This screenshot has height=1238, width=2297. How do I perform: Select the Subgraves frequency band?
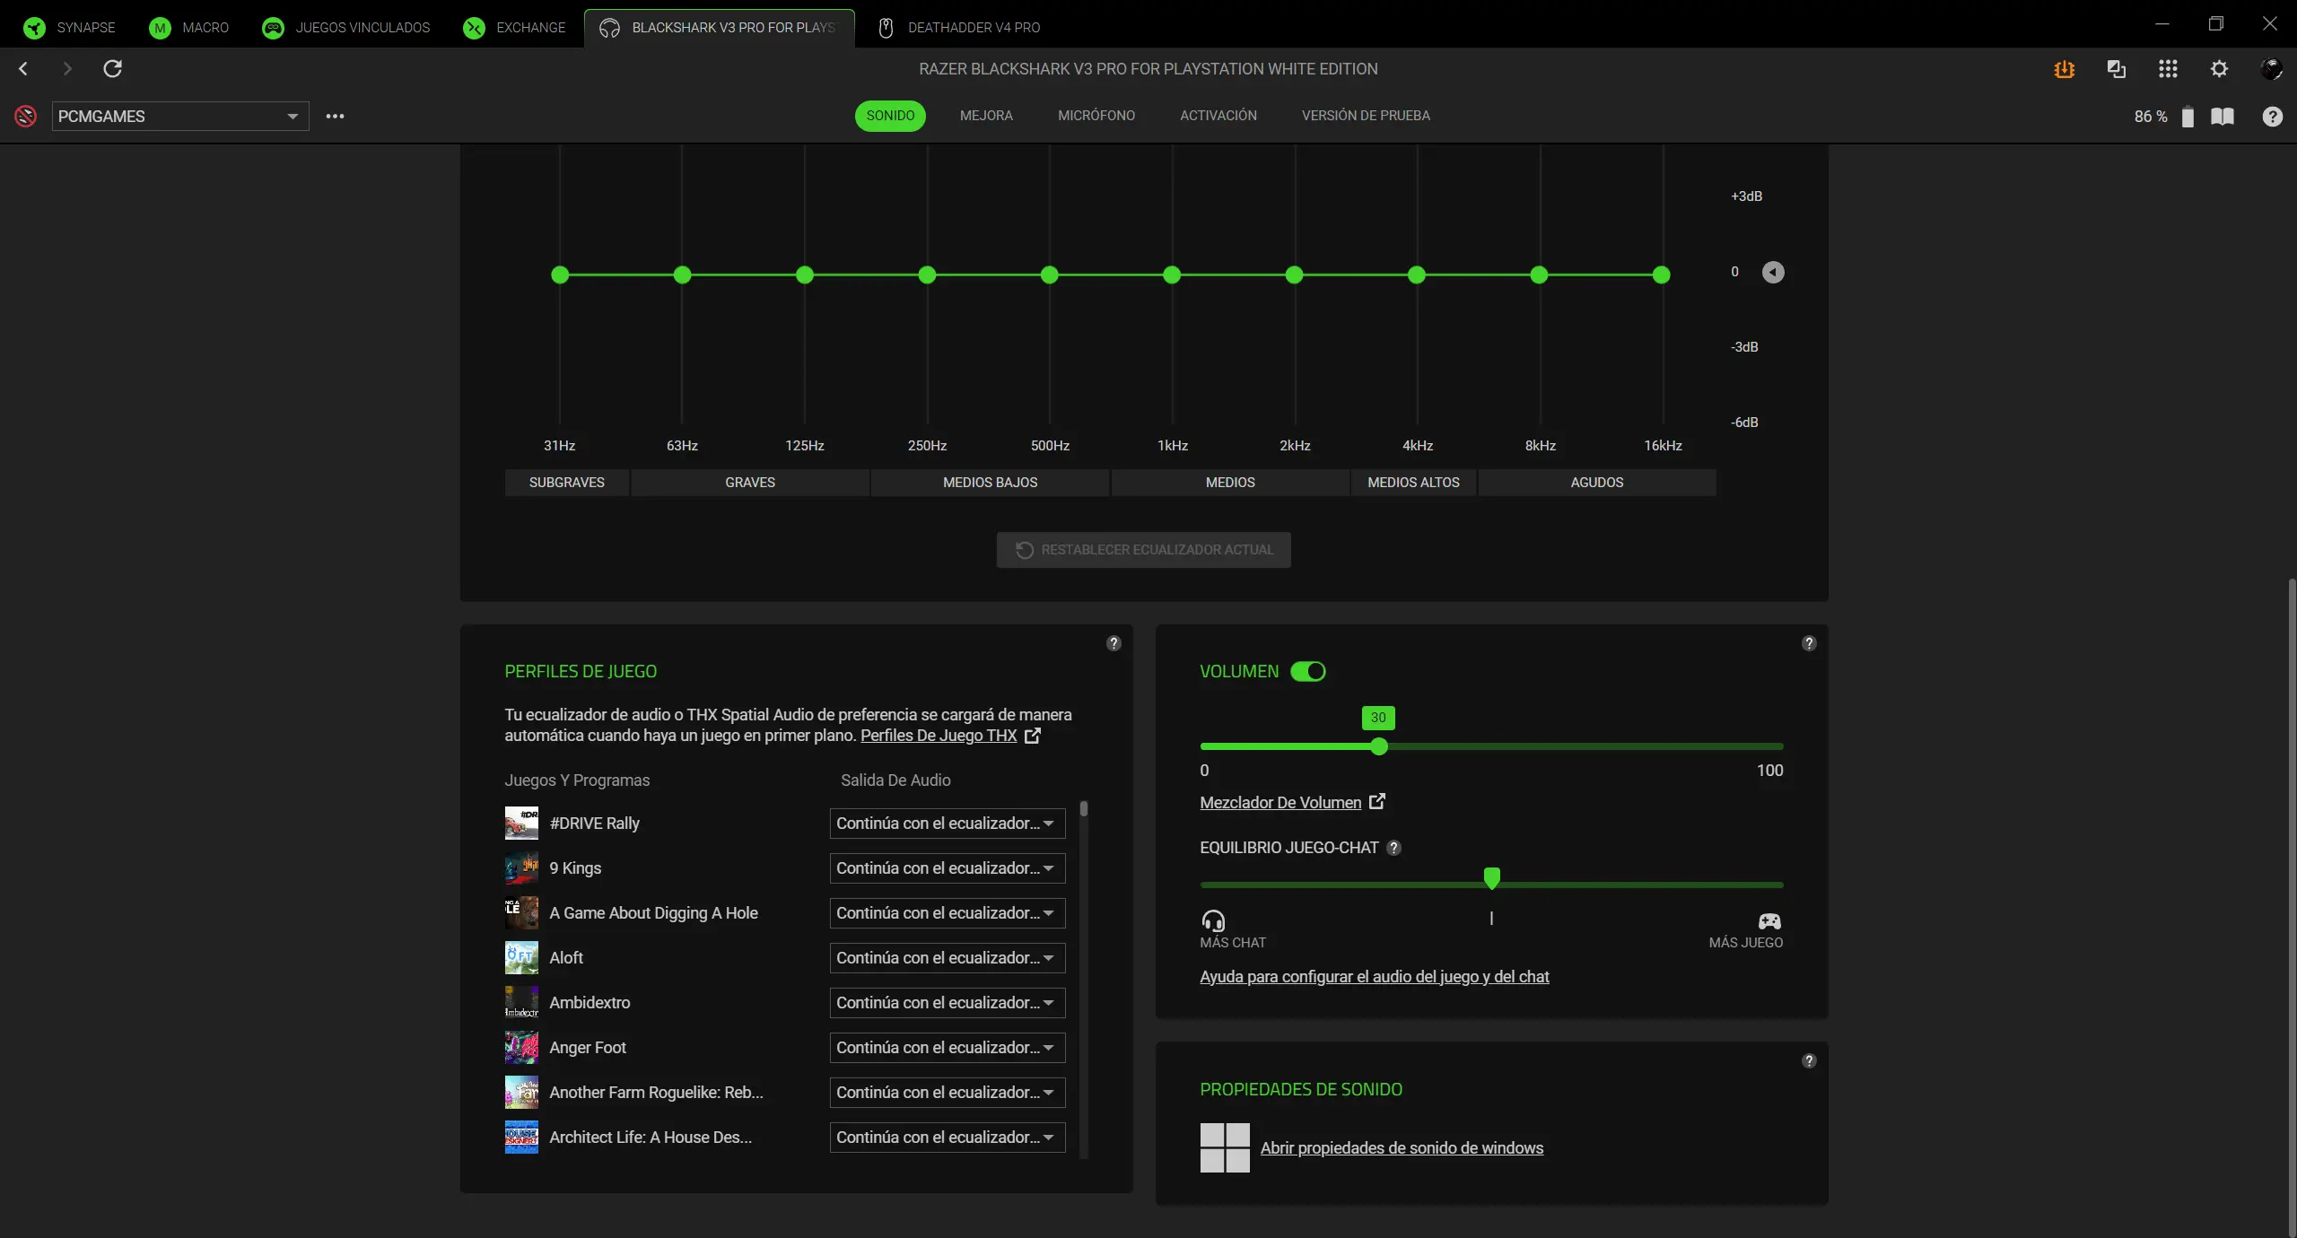(567, 483)
